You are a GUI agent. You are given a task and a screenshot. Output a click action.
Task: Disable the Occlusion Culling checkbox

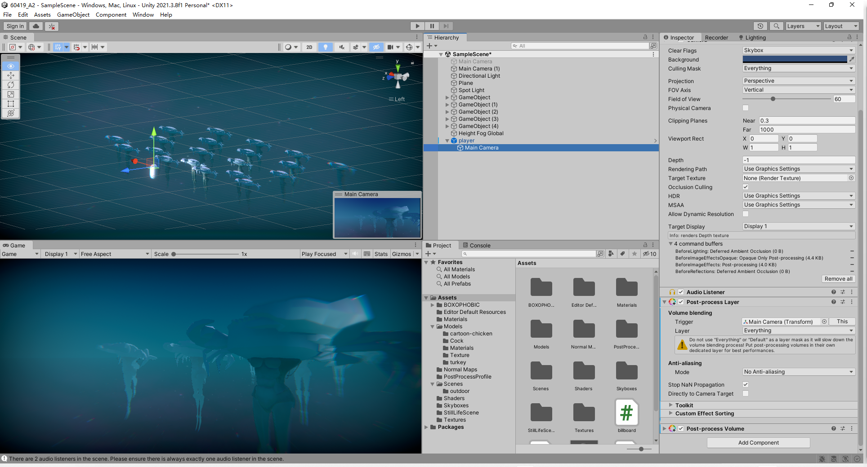coord(746,187)
